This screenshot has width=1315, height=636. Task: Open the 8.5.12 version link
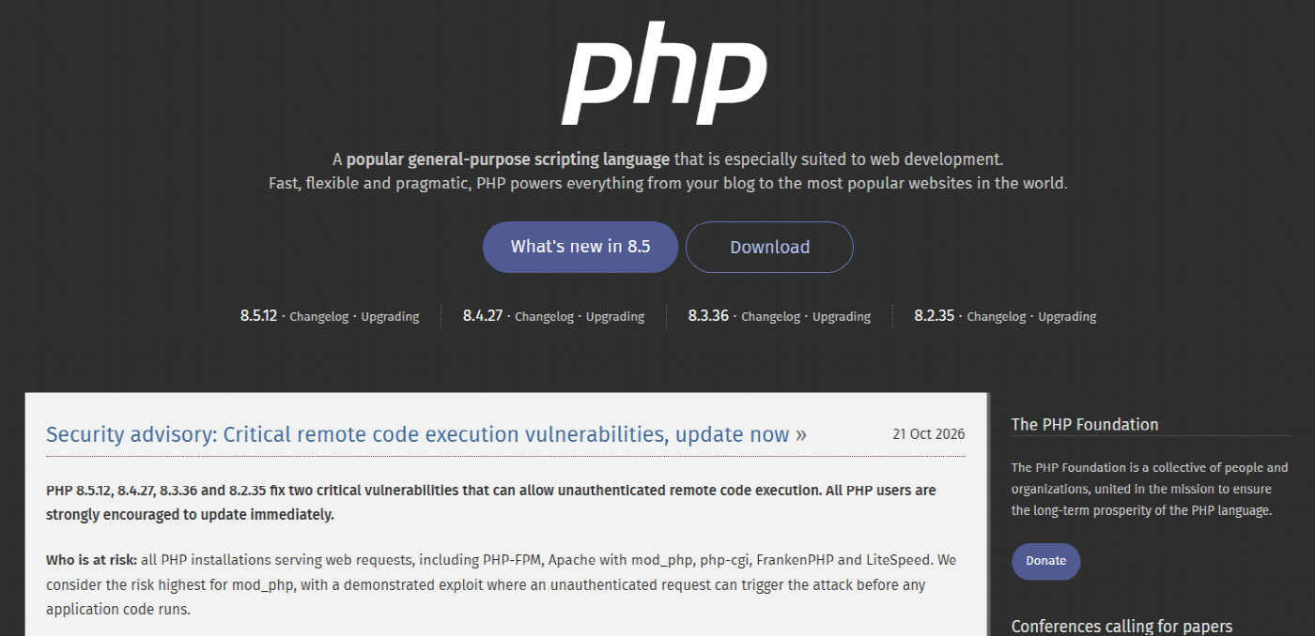pos(258,316)
